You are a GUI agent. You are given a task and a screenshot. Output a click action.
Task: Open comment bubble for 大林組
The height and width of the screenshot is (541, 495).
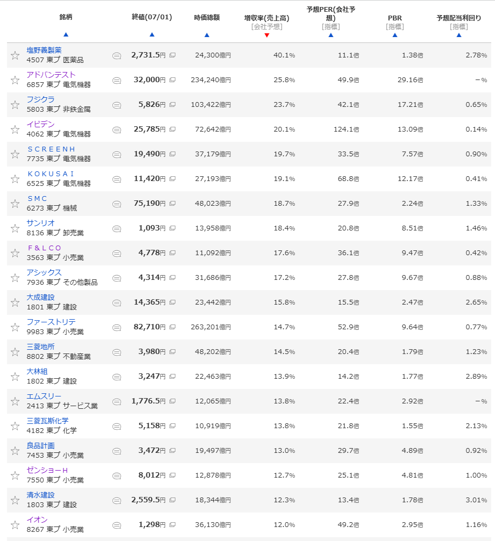117,377
